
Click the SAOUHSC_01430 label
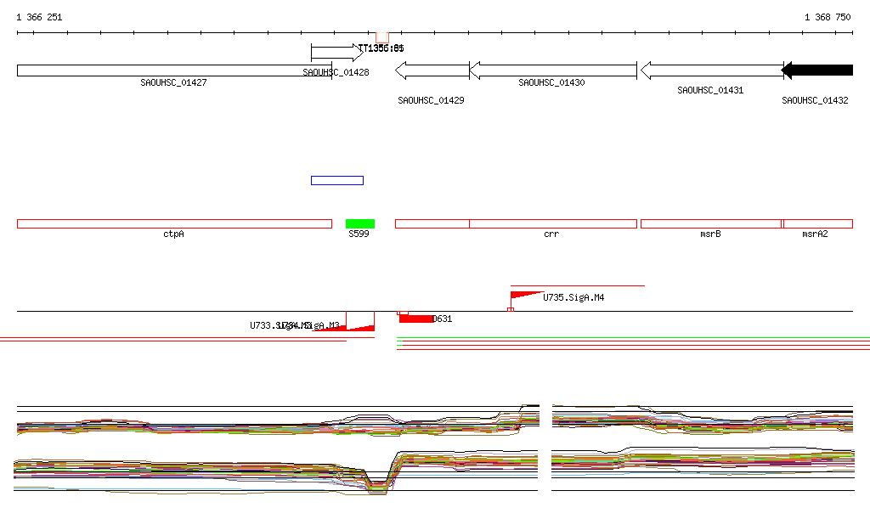pyautogui.click(x=551, y=82)
